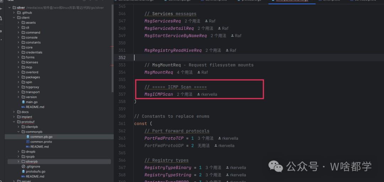Expand the implant folder chevron
This screenshot has height=182, width=384.
click(x=14, y=117)
